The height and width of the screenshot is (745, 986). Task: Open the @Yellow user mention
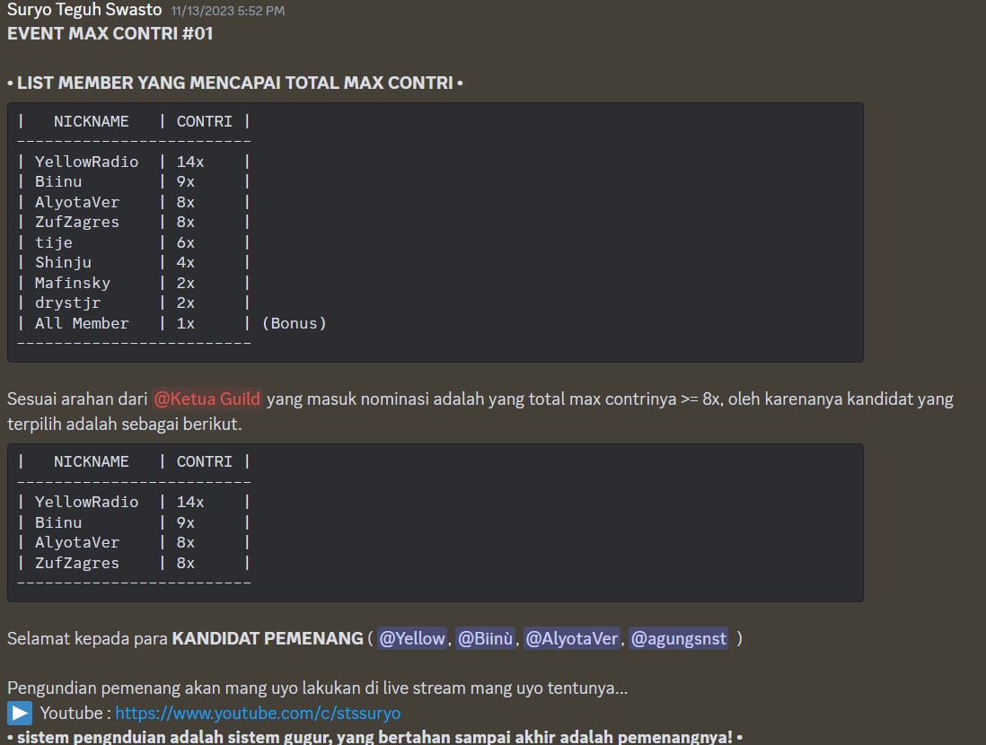[x=411, y=638]
